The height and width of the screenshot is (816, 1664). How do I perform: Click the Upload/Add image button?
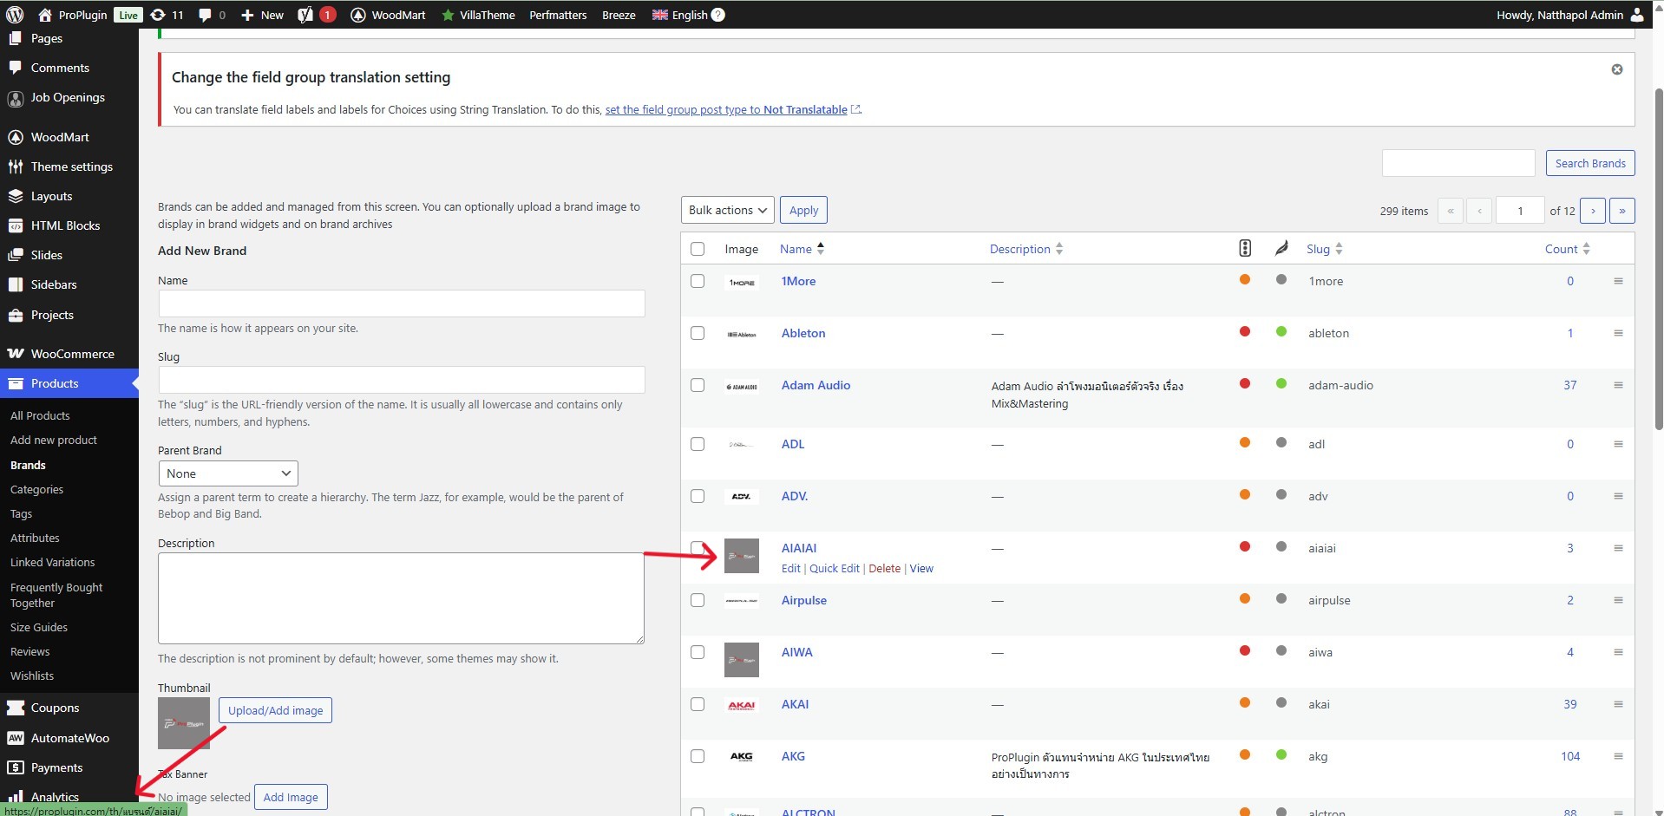pos(275,710)
